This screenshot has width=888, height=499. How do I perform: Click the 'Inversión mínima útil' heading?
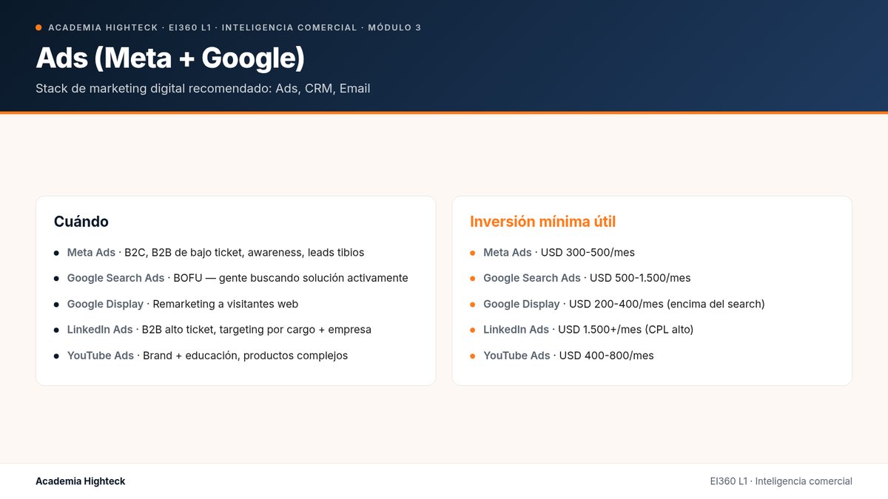(x=543, y=222)
